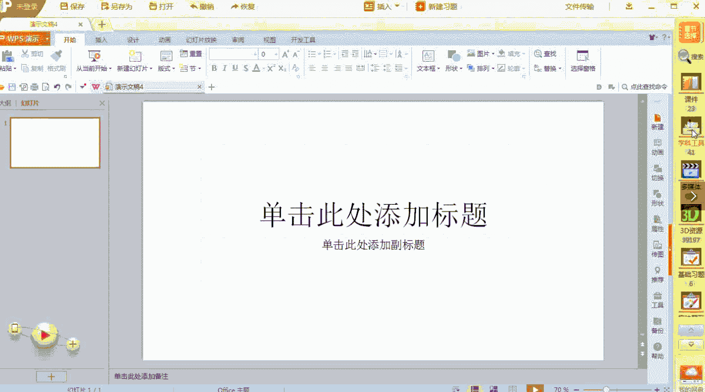Switch to the 插入 ribbon tab
Screen dimensions: 705x392
click(101, 40)
